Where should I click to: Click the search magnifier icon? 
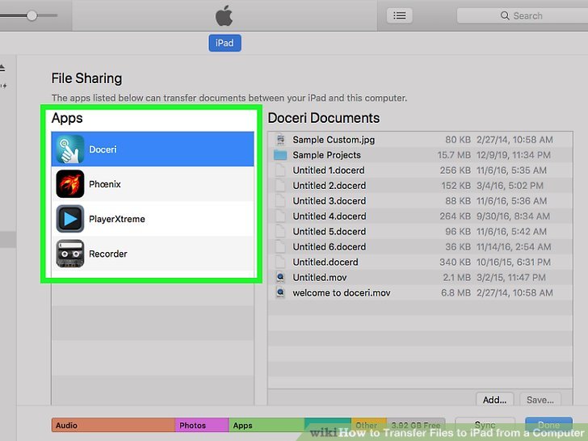pyautogui.click(x=505, y=16)
